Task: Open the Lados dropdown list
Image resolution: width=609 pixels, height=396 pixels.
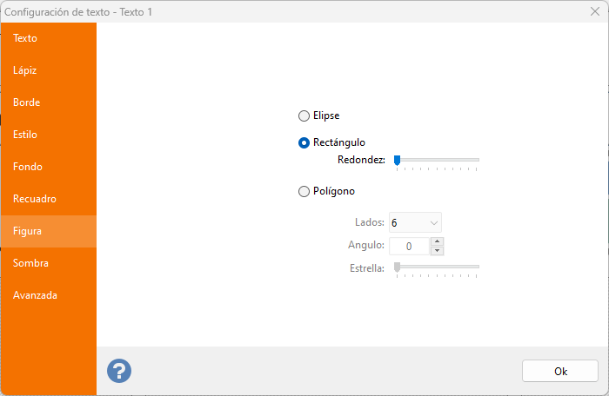Action: point(416,223)
